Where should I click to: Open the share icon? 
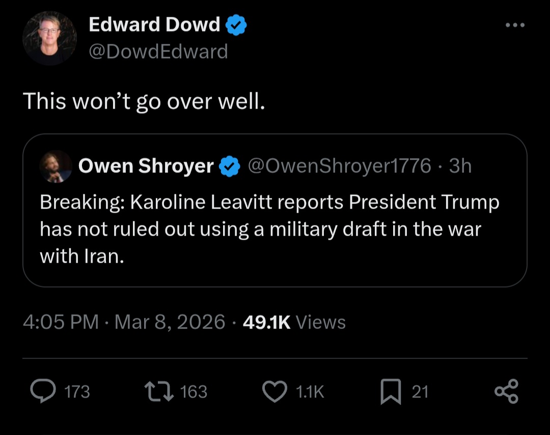506,391
